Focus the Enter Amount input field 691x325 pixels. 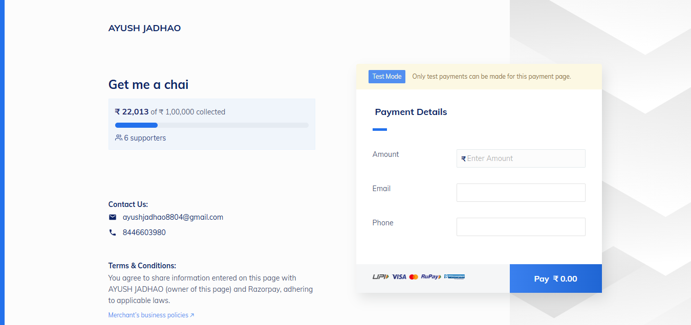521,158
